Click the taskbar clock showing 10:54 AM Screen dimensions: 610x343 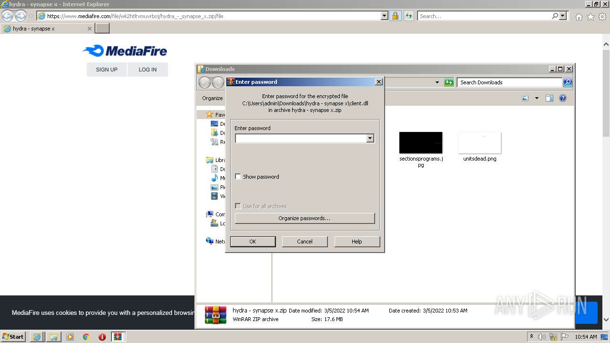pyautogui.click(x=586, y=337)
